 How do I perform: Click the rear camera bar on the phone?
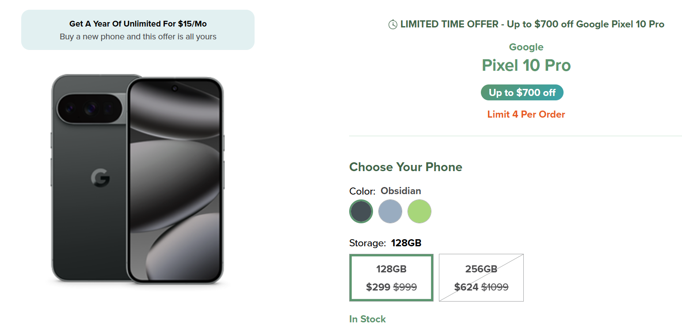pos(91,108)
